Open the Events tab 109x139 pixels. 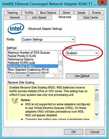click(x=96, y=13)
